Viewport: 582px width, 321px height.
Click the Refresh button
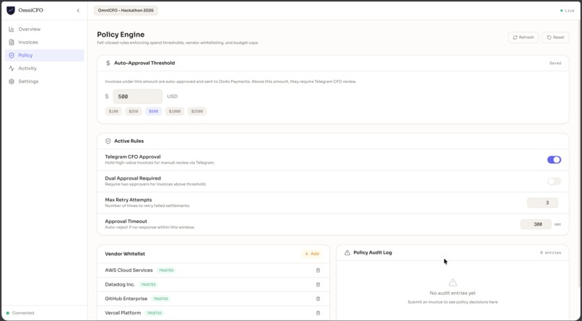click(x=523, y=38)
